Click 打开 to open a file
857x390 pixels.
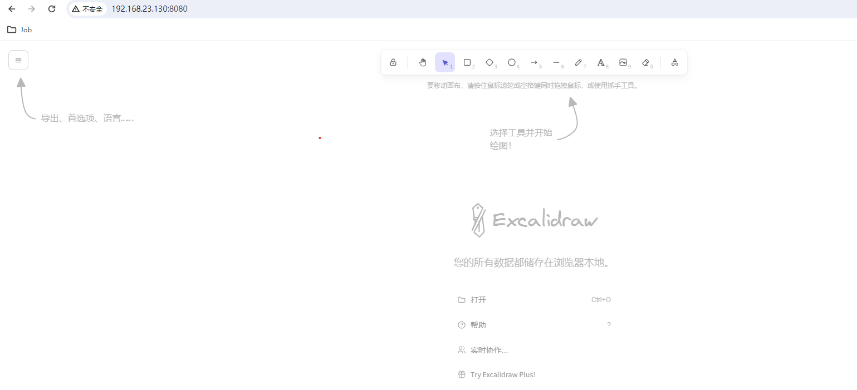point(478,299)
